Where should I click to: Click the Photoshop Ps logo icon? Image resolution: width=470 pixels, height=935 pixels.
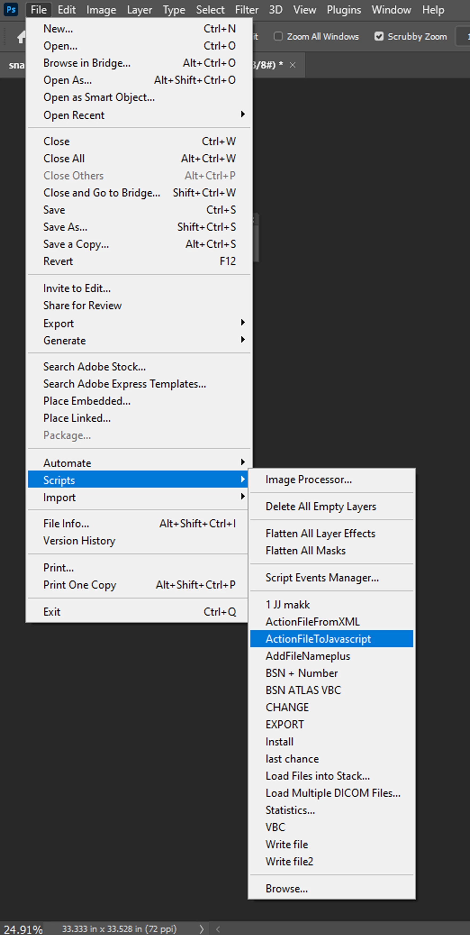tap(11, 9)
